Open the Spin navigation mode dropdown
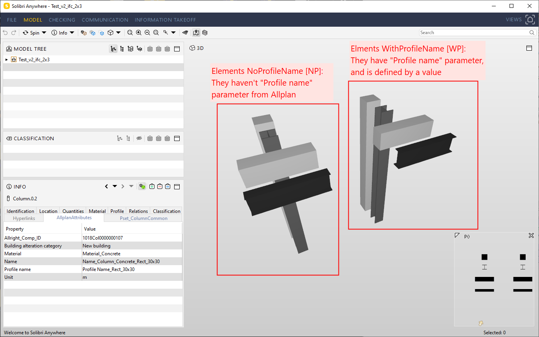The height and width of the screenshot is (337, 539). (x=44, y=33)
